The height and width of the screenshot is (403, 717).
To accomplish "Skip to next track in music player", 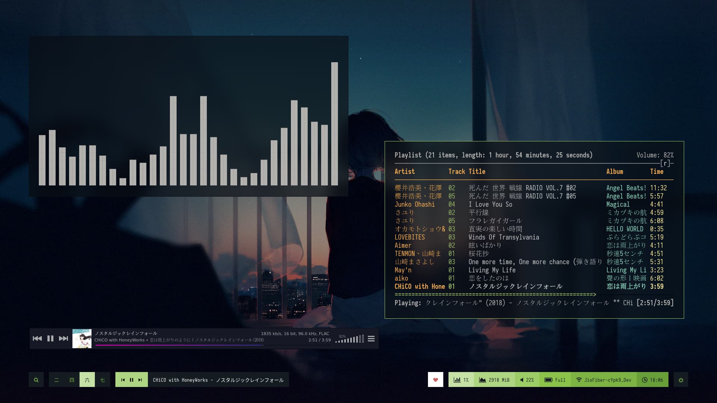I will (x=63, y=338).
